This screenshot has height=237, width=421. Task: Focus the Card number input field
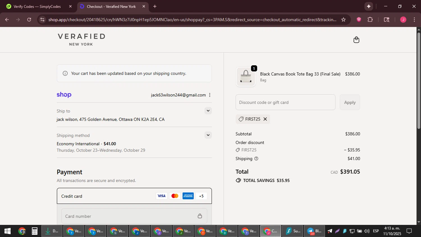(x=134, y=216)
